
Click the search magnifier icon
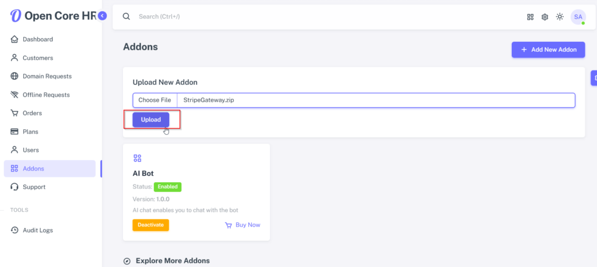tap(127, 16)
